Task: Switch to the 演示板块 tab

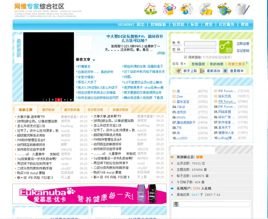Action: click(49, 110)
